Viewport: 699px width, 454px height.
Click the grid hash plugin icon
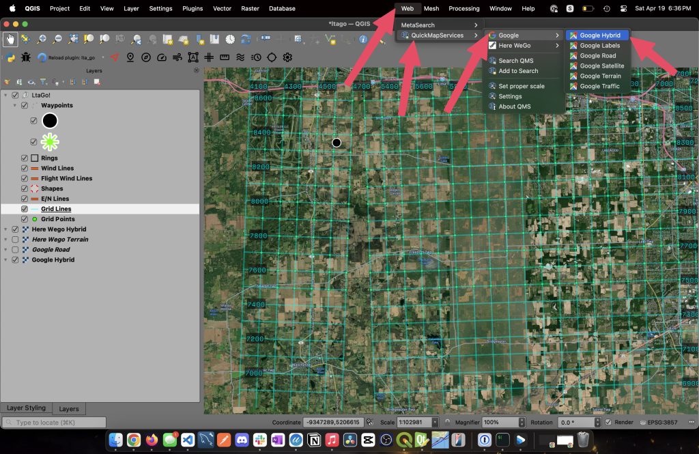[209, 57]
